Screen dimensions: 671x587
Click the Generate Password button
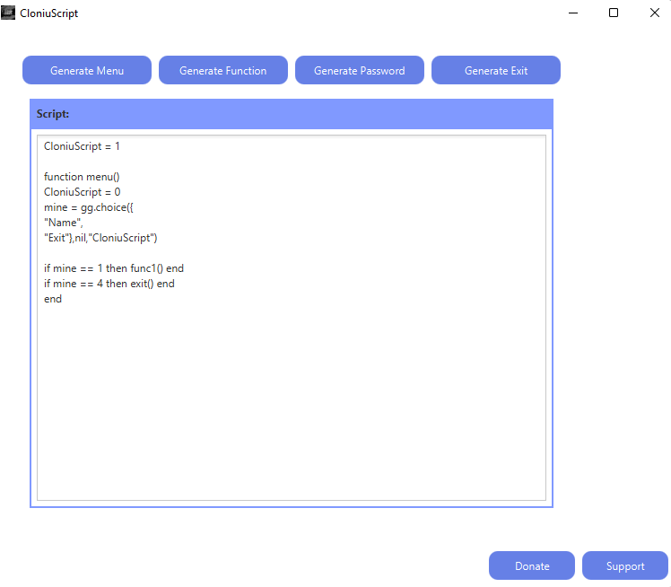360,70
